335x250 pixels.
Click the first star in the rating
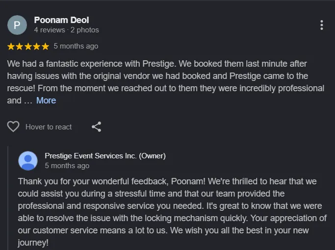pyautogui.click(x=11, y=47)
